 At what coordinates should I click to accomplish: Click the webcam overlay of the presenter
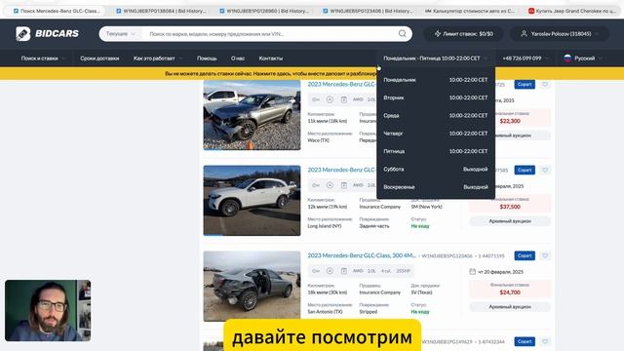tap(48, 310)
